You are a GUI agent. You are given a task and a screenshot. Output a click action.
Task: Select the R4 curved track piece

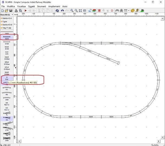(x=7, y=94)
